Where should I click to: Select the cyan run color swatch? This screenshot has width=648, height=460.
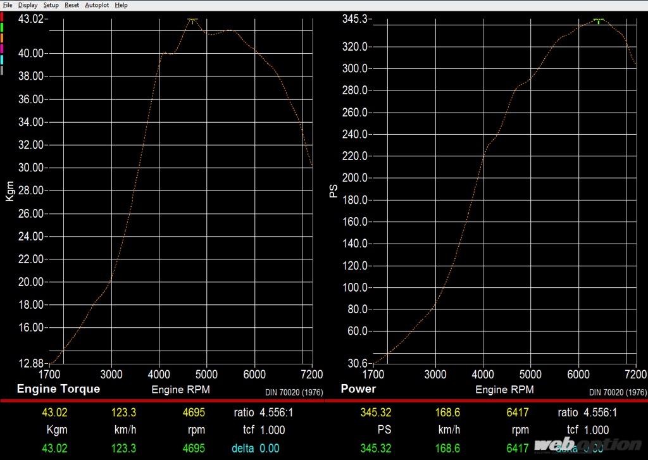(x=3, y=59)
